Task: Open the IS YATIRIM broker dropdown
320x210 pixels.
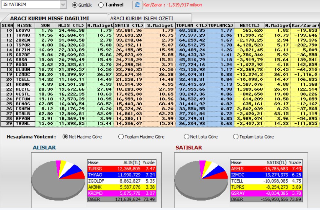Action: pyautogui.click(x=63, y=5)
